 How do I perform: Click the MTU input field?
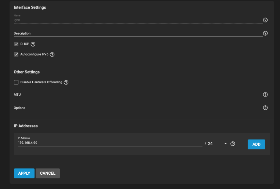[x=138, y=95]
